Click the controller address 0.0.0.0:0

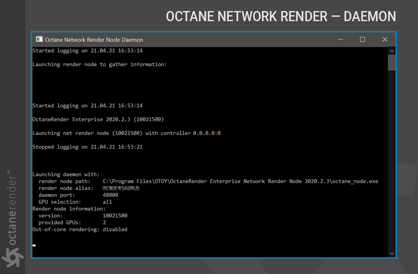click(x=207, y=133)
